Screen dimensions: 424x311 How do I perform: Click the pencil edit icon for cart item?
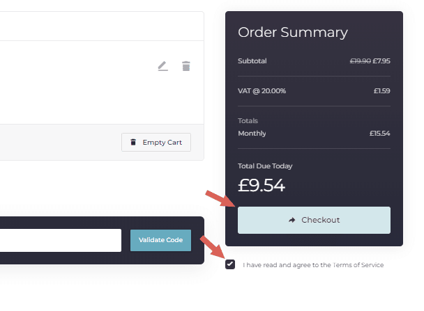coord(162,66)
